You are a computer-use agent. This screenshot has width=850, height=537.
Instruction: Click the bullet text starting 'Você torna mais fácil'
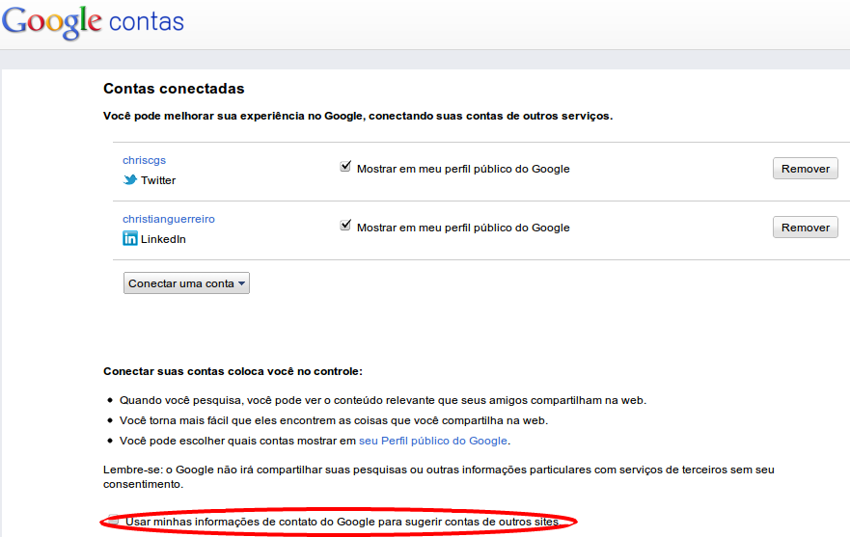(334, 420)
